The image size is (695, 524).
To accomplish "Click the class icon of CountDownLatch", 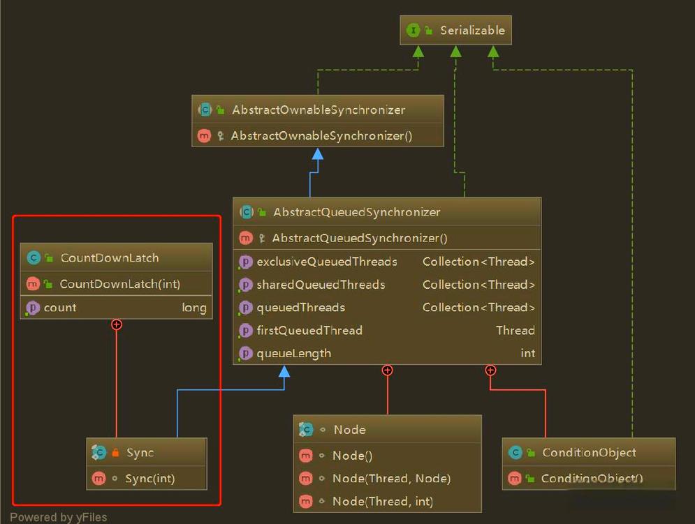I will tap(34, 257).
